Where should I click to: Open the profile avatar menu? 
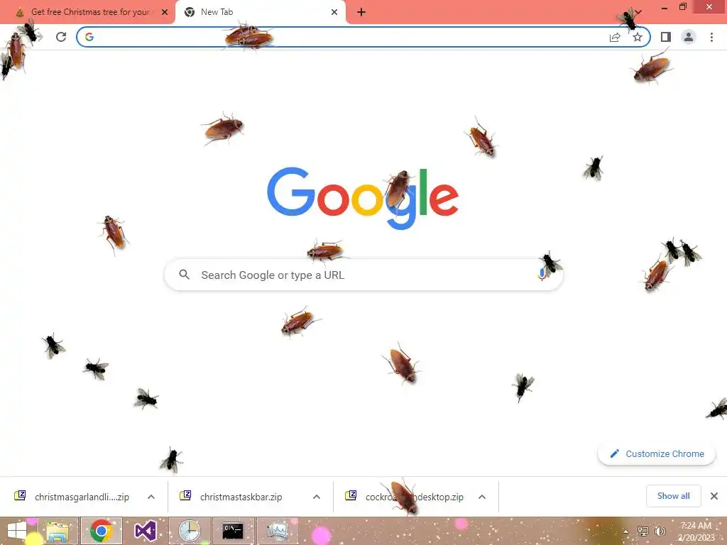tap(689, 37)
